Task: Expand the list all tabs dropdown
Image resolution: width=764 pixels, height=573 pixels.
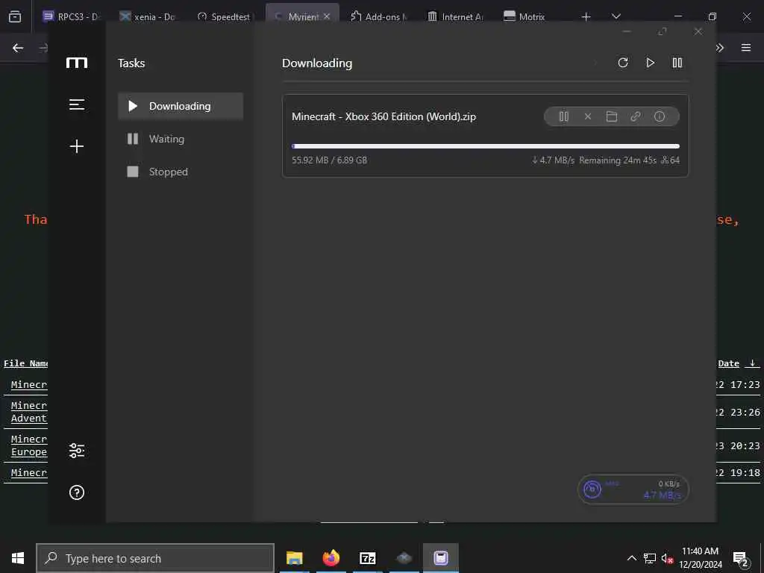Action: [x=616, y=17]
